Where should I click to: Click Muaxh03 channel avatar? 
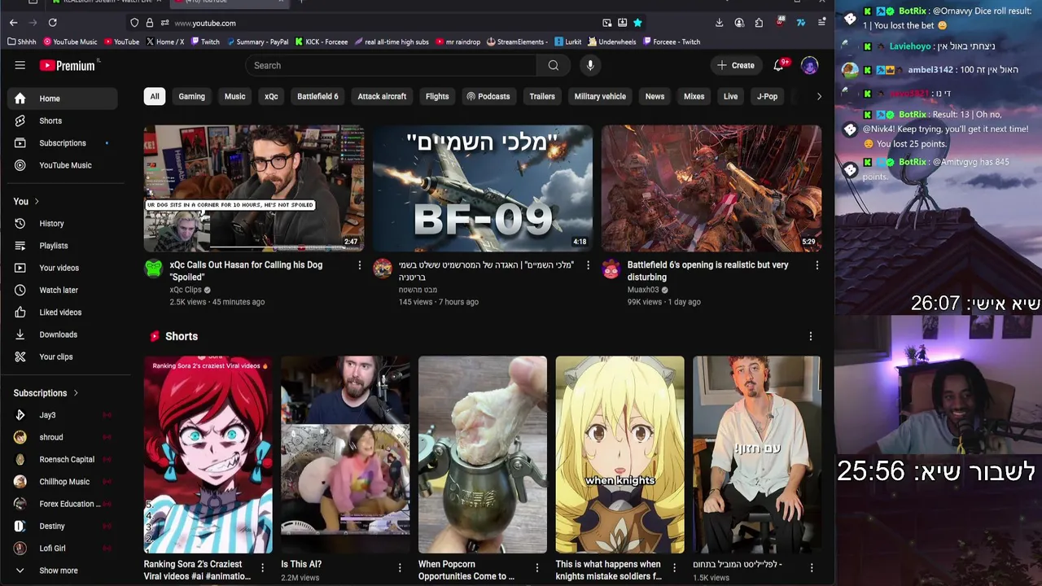click(x=611, y=269)
